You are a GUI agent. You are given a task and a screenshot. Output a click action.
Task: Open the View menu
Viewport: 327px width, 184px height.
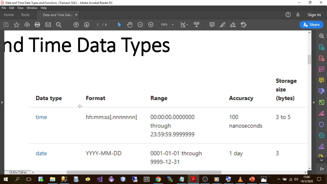click(20, 8)
